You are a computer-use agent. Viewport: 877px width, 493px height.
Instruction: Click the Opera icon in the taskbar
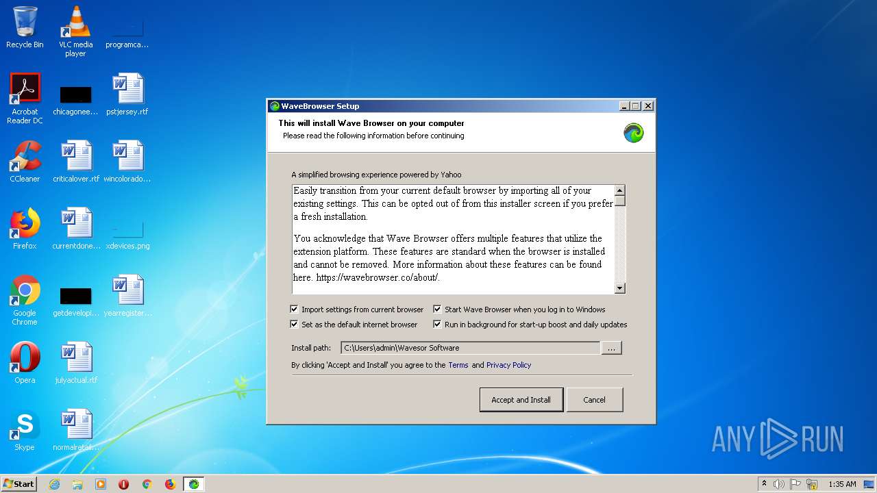click(124, 484)
